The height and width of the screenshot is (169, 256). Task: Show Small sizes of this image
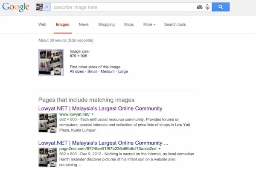(x=92, y=72)
